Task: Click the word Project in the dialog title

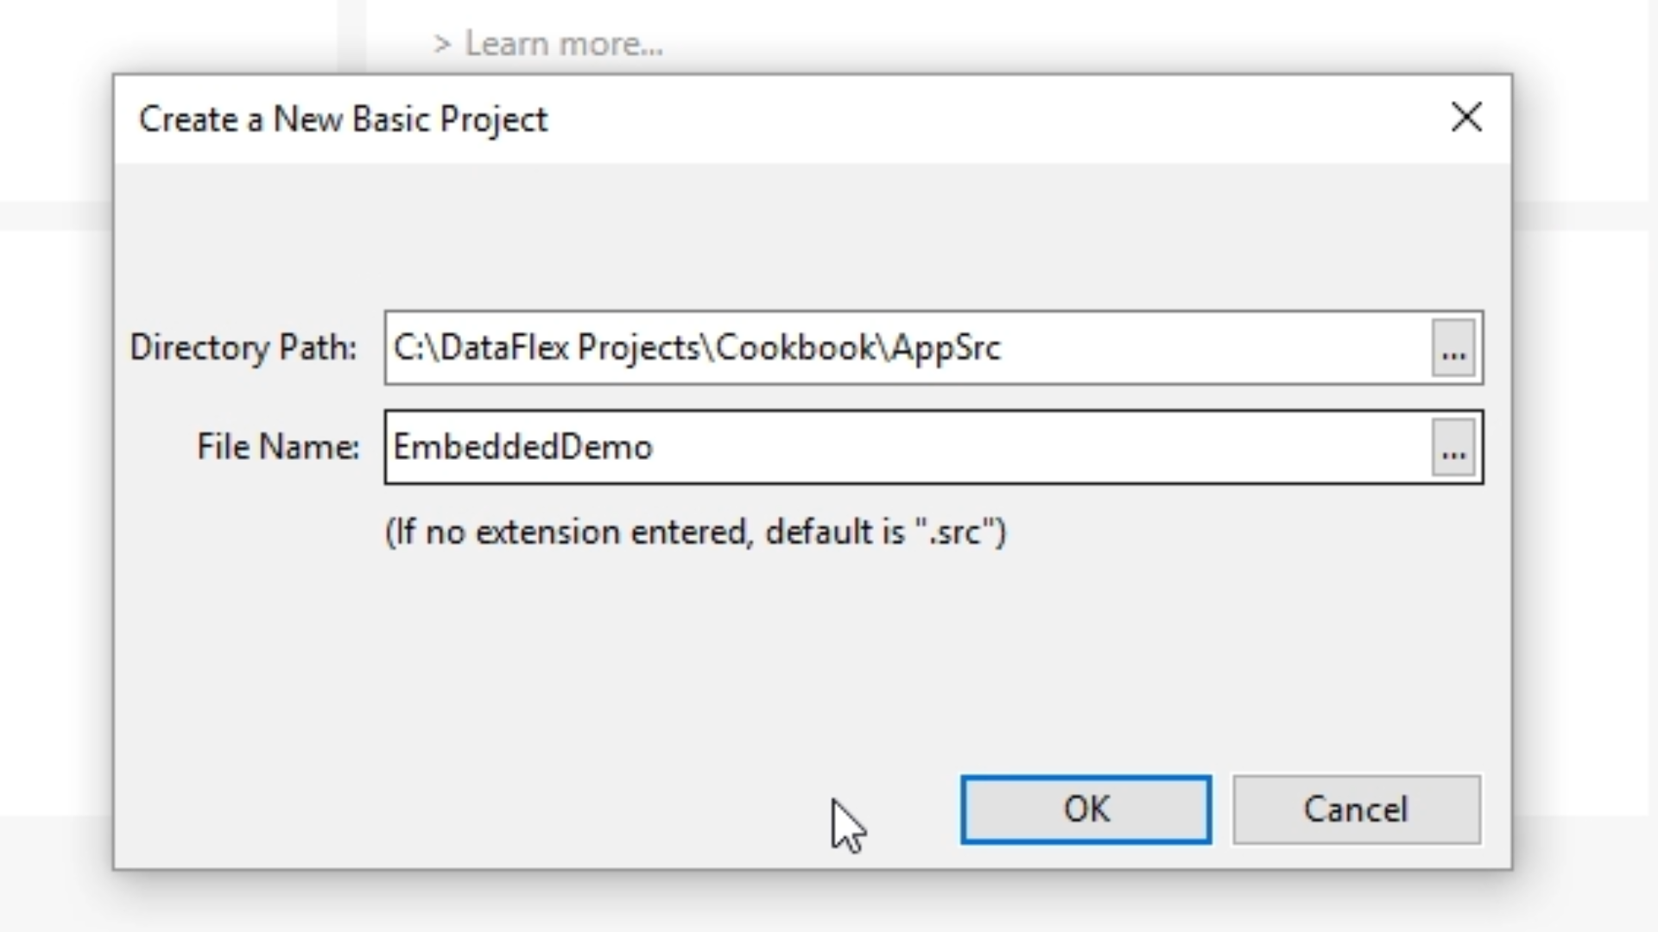Action: [x=493, y=119]
